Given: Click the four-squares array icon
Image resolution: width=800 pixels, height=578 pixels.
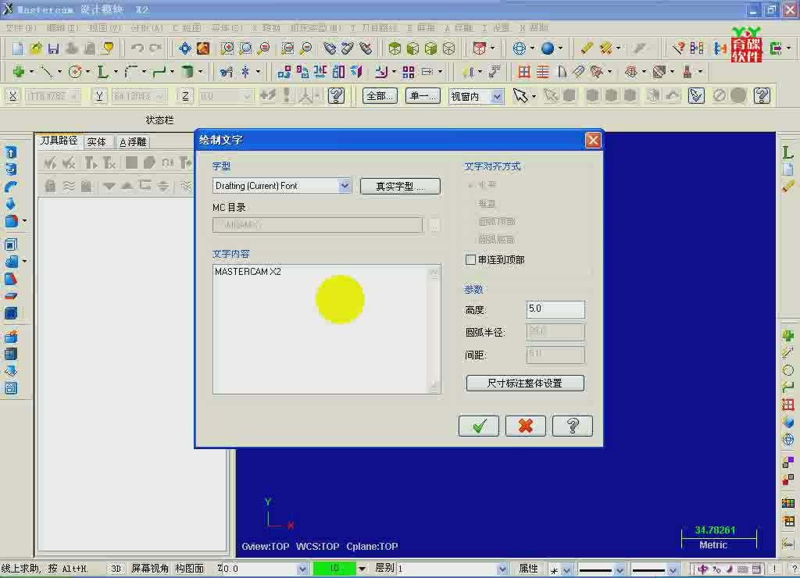Looking at the screenshot, I should tap(408, 72).
